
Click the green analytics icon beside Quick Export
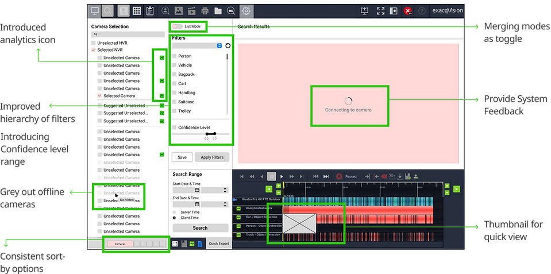pyautogui.click(x=192, y=244)
